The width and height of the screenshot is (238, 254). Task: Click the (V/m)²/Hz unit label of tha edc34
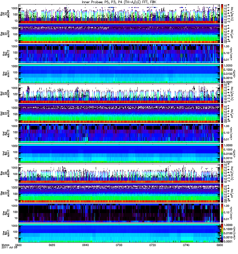[x=232, y=14]
